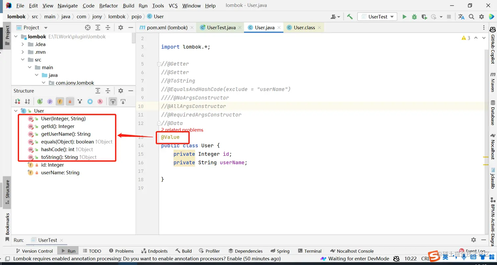Open IDE settings gear in main toolbar
The image size is (497, 265).
pos(482,17)
